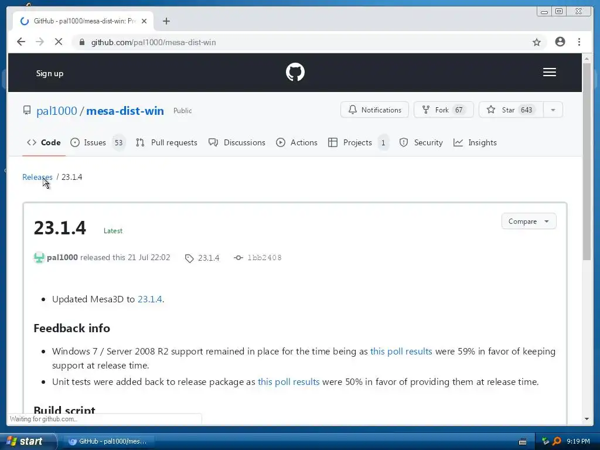This screenshot has height=450, width=600.
Task: Open poll results link about Windows 7
Action: [x=401, y=352]
